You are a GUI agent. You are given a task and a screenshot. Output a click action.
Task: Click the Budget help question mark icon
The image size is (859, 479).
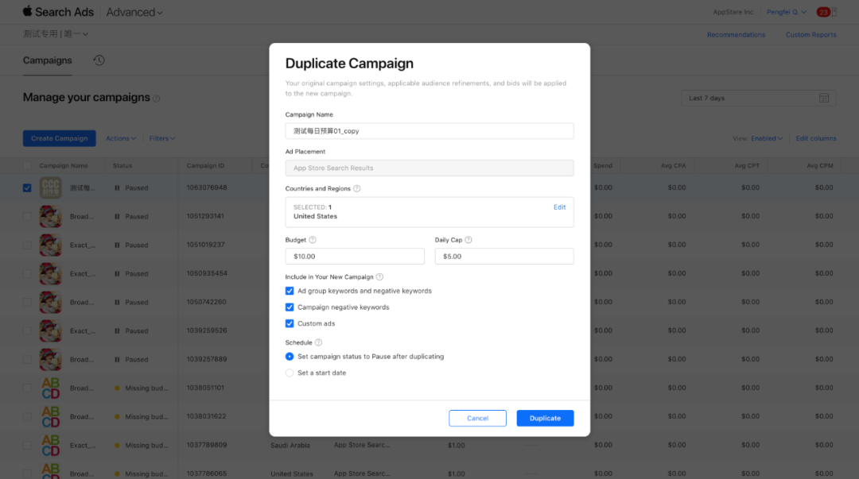coord(313,240)
